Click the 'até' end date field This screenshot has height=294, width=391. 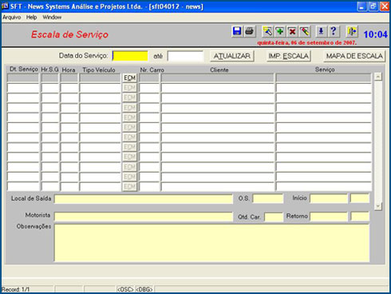tap(185, 56)
